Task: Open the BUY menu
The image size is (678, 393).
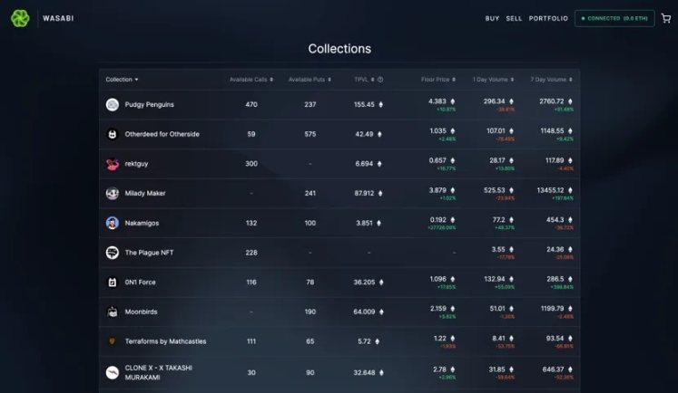Action: (492, 18)
